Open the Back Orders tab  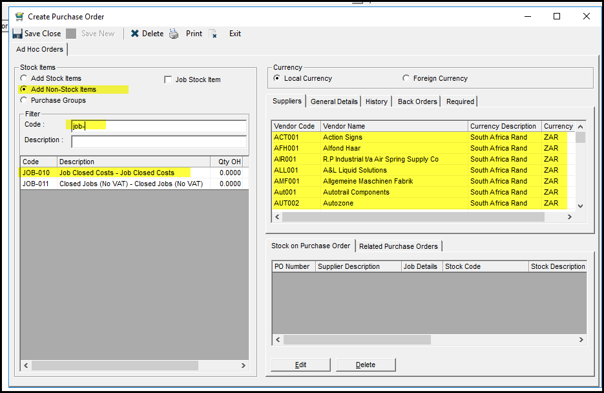417,101
